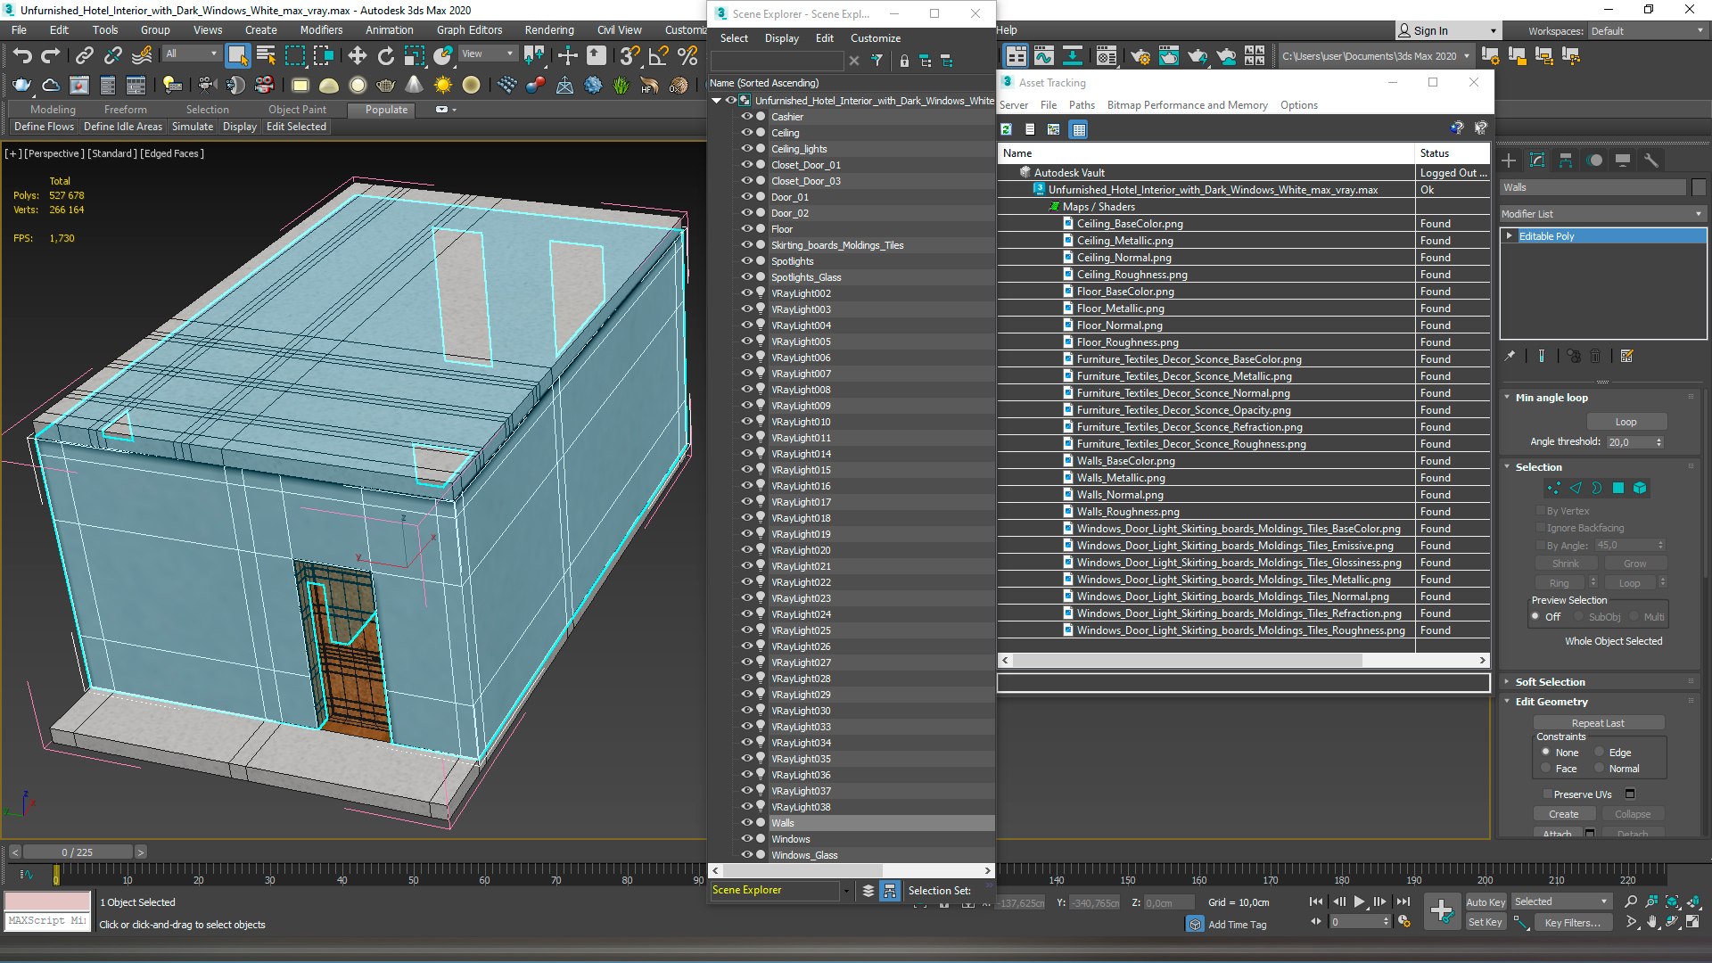The width and height of the screenshot is (1712, 963).
Task: Select the Edge constraint radio button
Action: [x=1599, y=752]
